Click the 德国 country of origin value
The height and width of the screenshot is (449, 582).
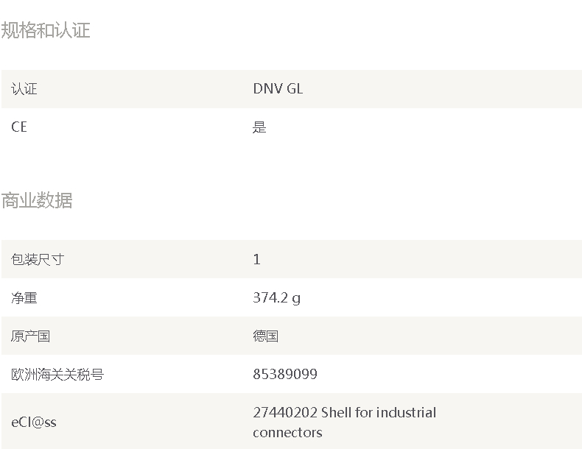tap(265, 336)
